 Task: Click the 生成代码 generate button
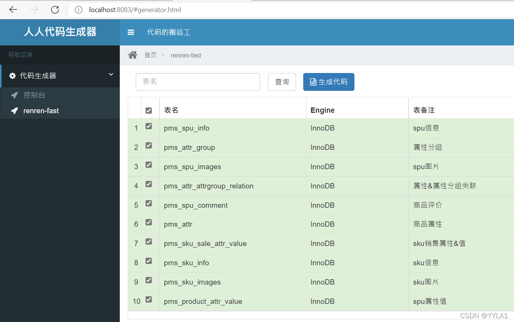pyautogui.click(x=329, y=82)
